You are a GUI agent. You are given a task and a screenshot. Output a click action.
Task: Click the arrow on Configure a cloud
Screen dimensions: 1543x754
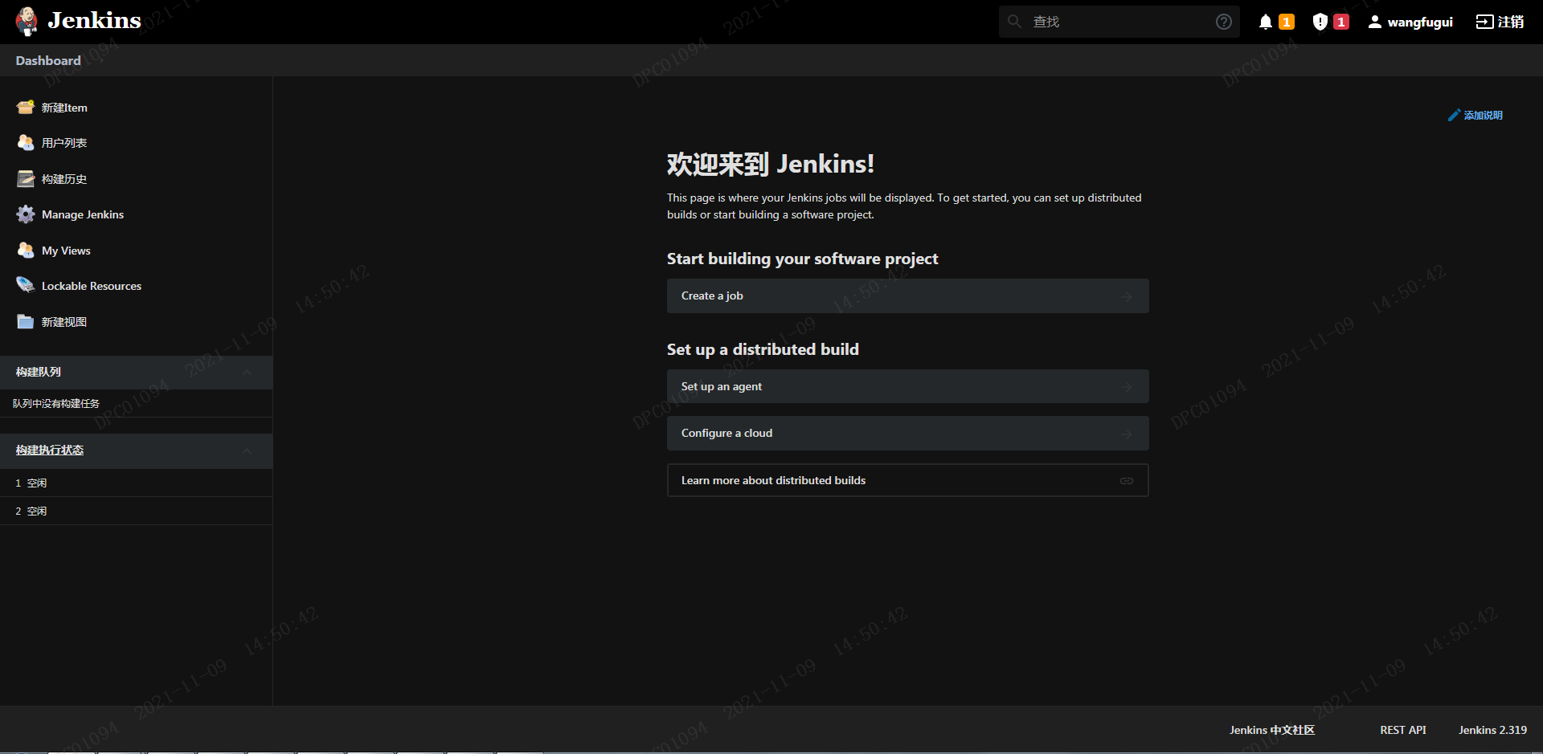click(1127, 434)
